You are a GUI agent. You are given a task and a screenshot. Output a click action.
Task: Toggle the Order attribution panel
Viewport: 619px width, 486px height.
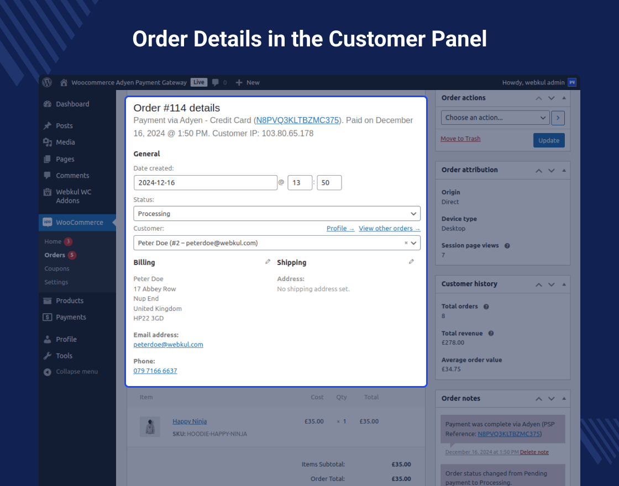(564, 171)
